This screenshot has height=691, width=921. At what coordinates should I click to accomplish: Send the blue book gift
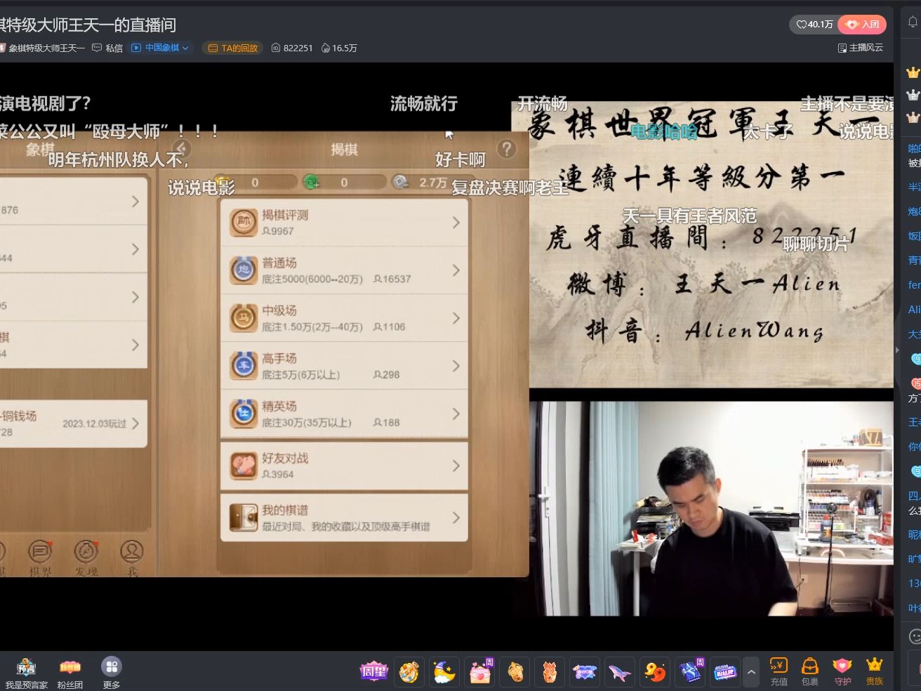coord(690,672)
